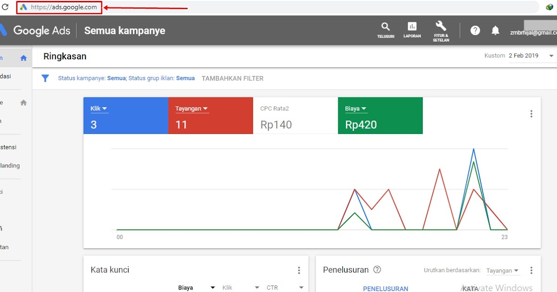Open the overview chart three-dot menu
Screen dimensions: 557x292
pyautogui.click(x=531, y=114)
